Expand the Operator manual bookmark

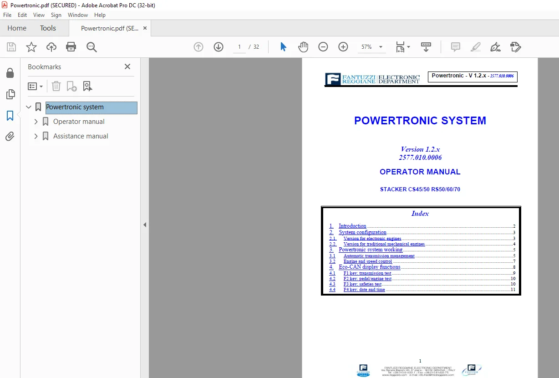point(36,122)
